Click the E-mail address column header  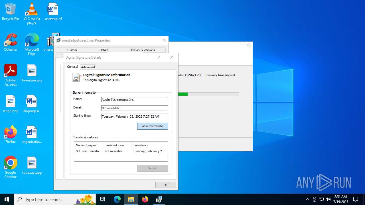tap(117, 145)
